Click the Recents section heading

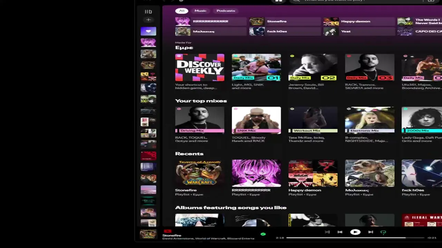click(189, 154)
